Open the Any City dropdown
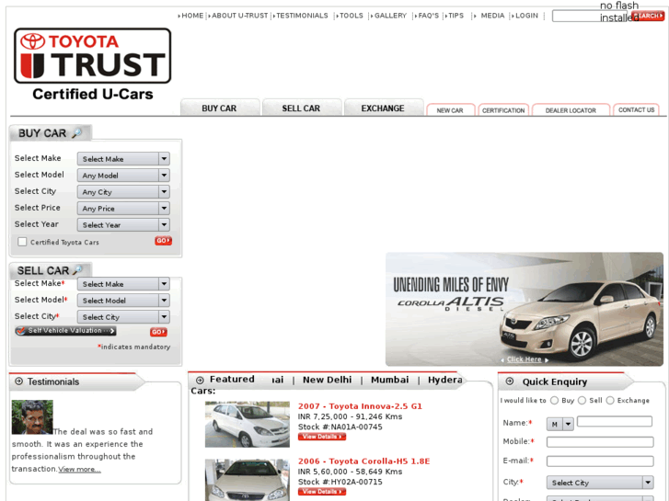The image size is (669, 501). [123, 192]
